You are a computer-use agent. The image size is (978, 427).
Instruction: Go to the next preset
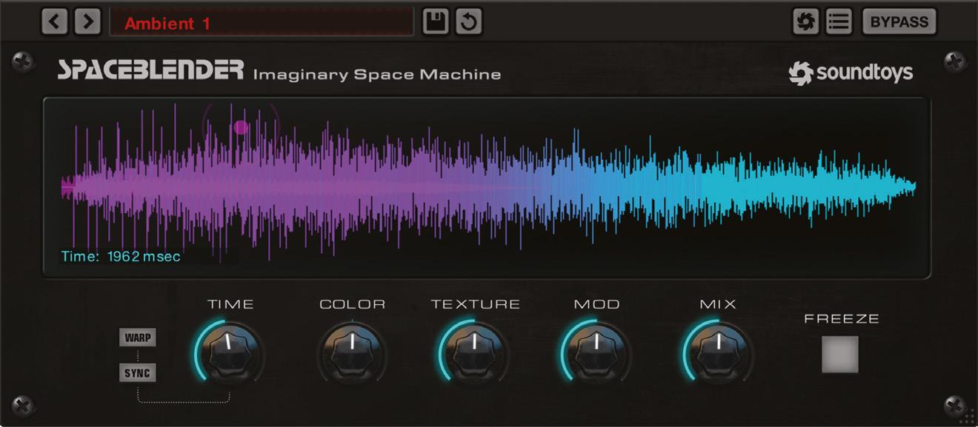click(x=87, y=21)
